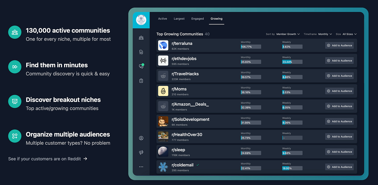
Task: Click the 223K members text
Action: coord(181,79)
